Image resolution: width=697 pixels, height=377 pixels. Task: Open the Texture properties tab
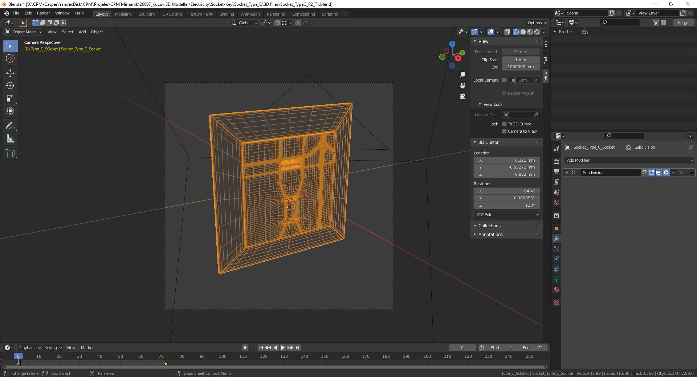[x=556, y=302]
